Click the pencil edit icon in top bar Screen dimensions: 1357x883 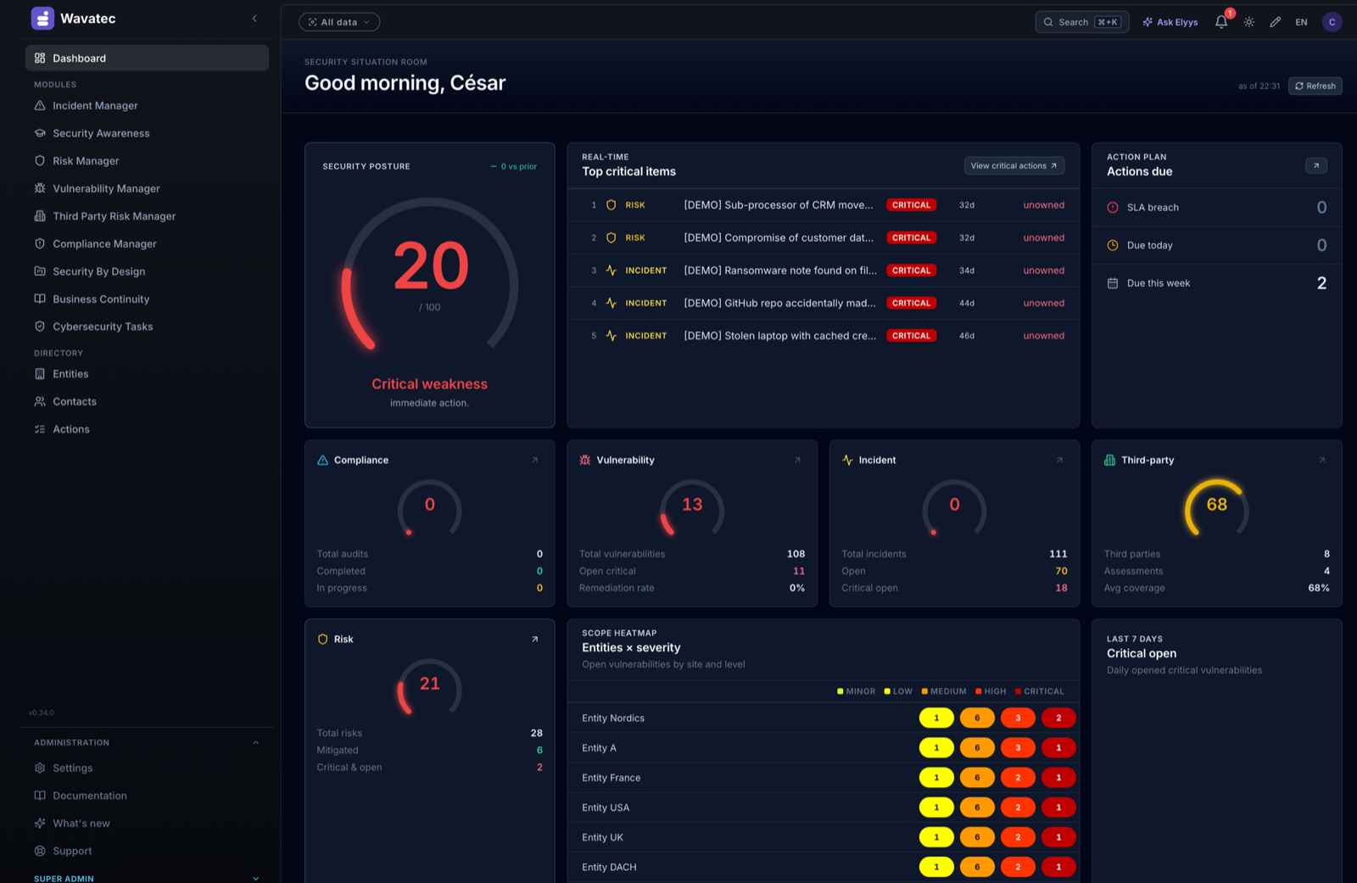tap(1275, 22)
